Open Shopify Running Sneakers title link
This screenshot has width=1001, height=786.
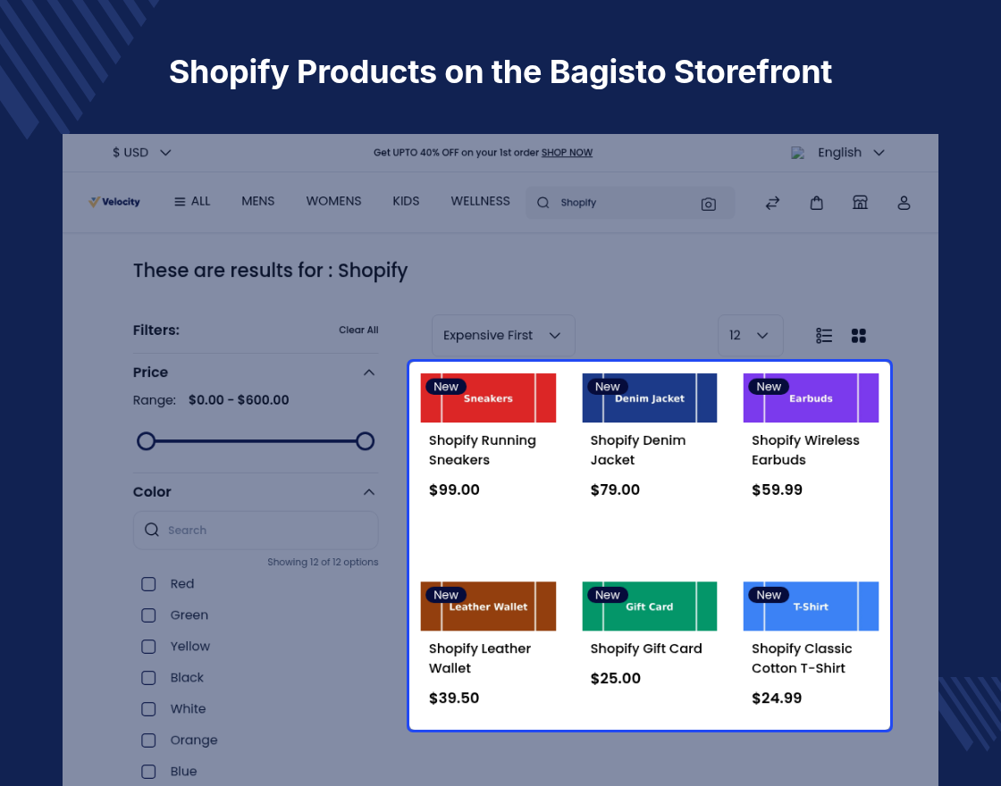tap(482, 450)
